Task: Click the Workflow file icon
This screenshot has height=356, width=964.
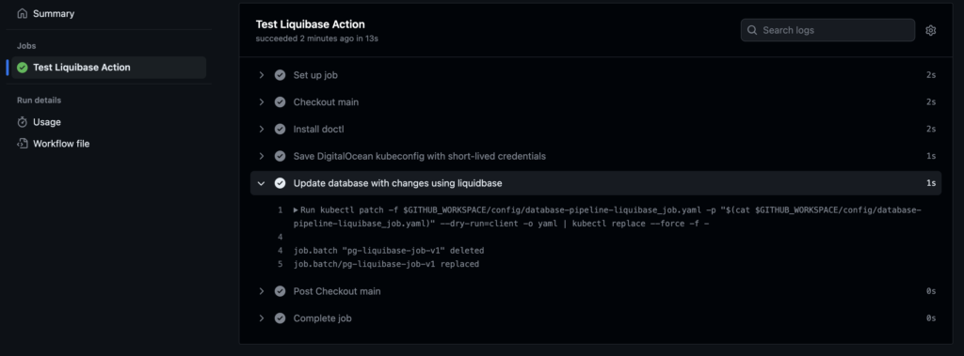Action: pos(23,144)
